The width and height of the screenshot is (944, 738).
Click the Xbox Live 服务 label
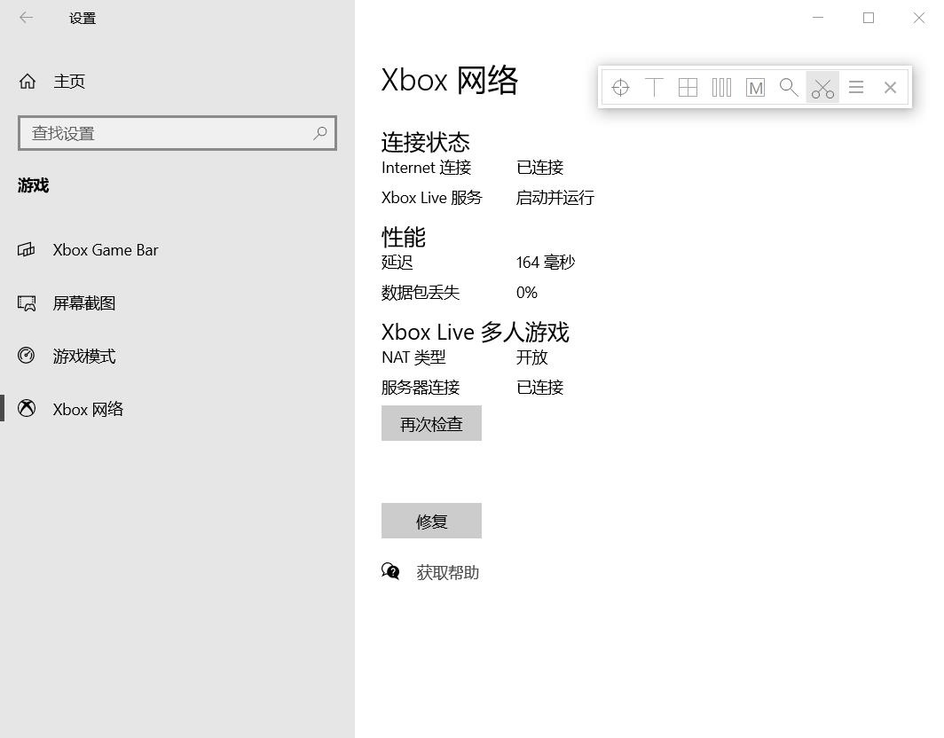[432, 198]
